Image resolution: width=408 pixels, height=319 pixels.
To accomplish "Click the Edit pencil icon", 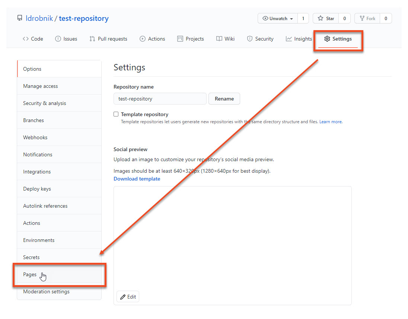I will click(122, 296).
